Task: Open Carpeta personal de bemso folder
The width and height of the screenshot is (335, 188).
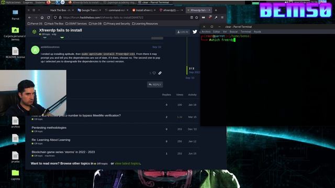Action: coord(15,34)
